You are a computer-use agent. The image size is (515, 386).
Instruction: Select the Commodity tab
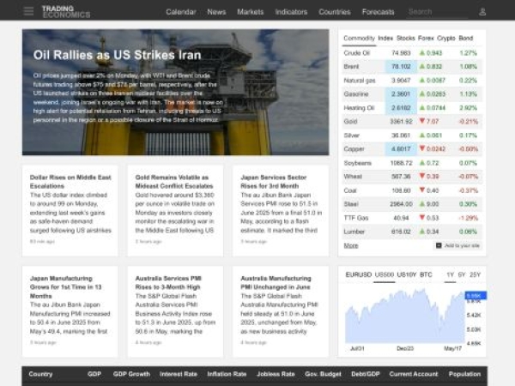pos(359,39)
